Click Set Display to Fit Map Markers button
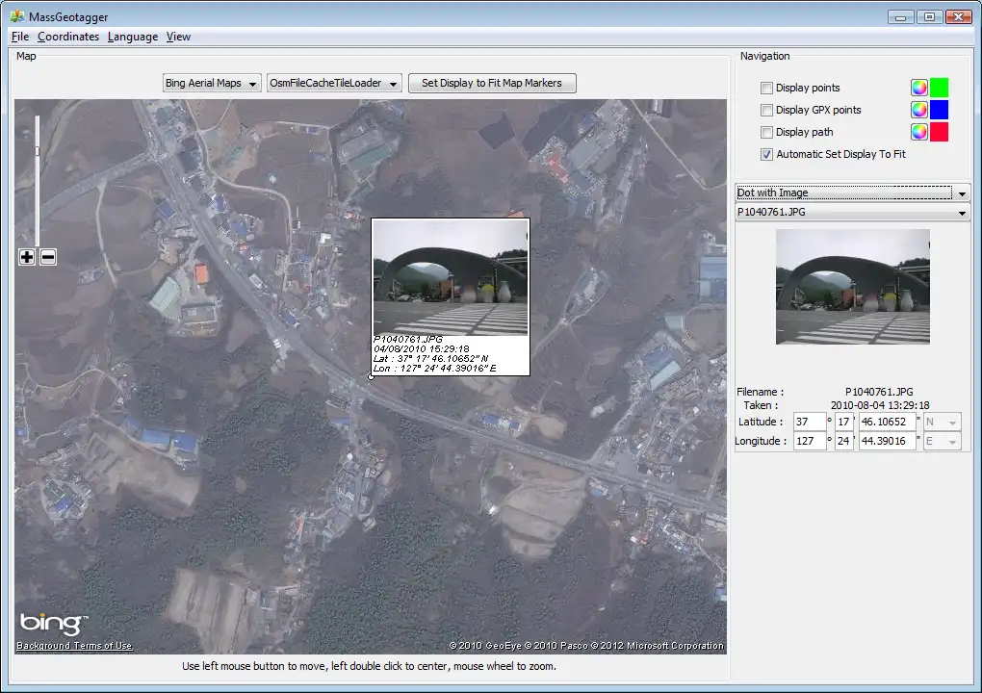This screenshot has width=982, height=693. (x=492, y=83)
